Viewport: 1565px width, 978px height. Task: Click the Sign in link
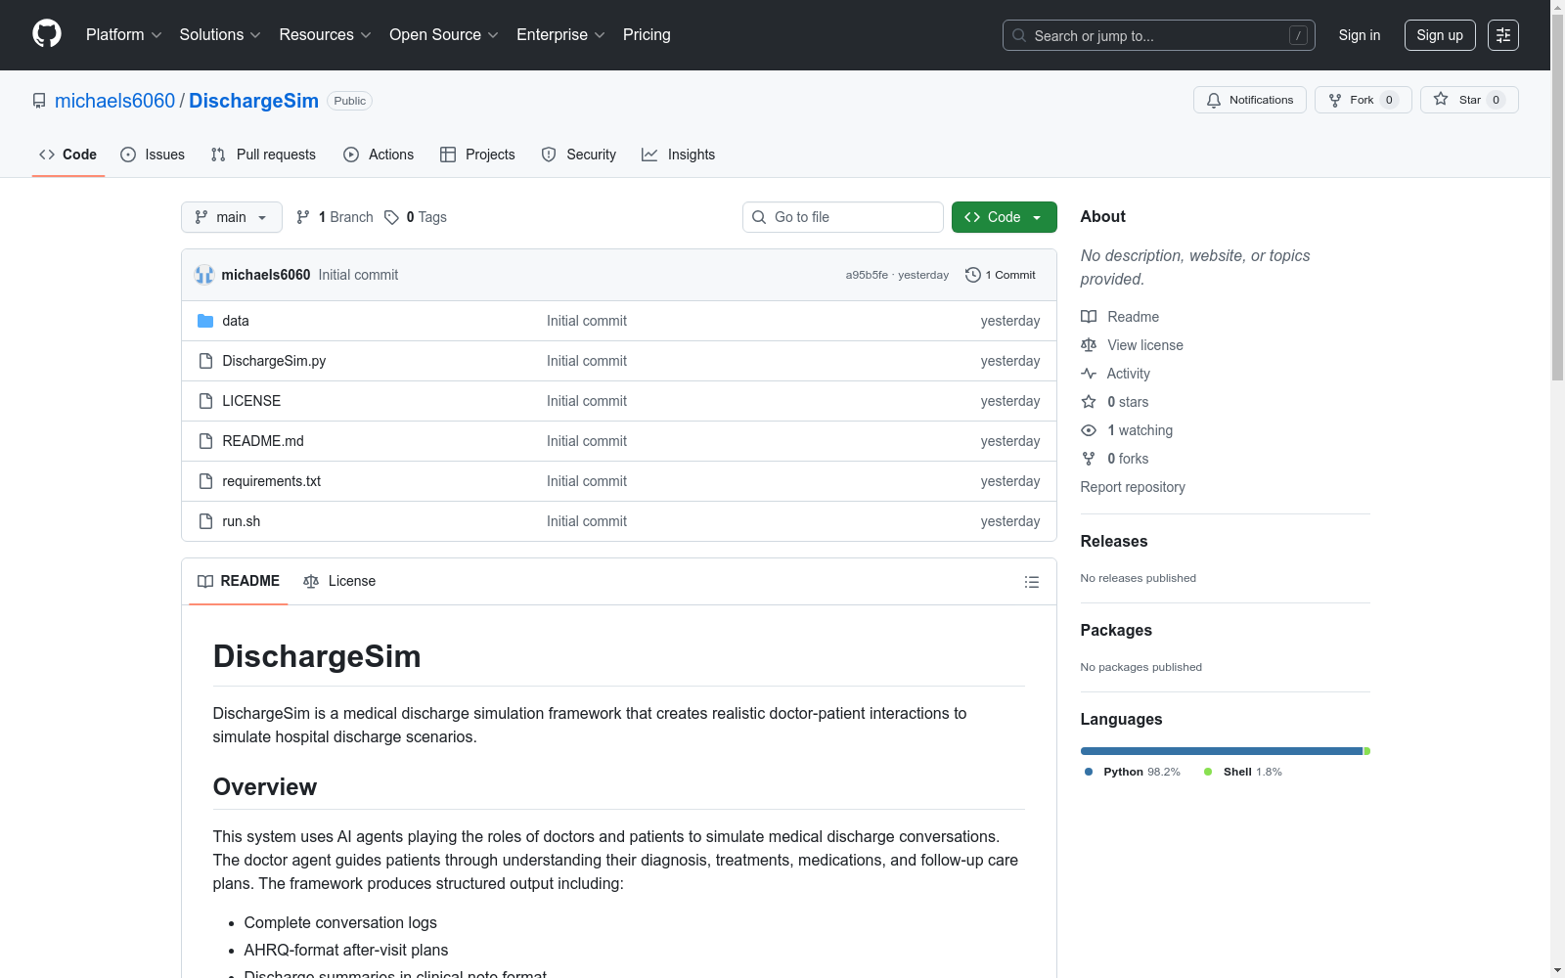click(1360, 35)
